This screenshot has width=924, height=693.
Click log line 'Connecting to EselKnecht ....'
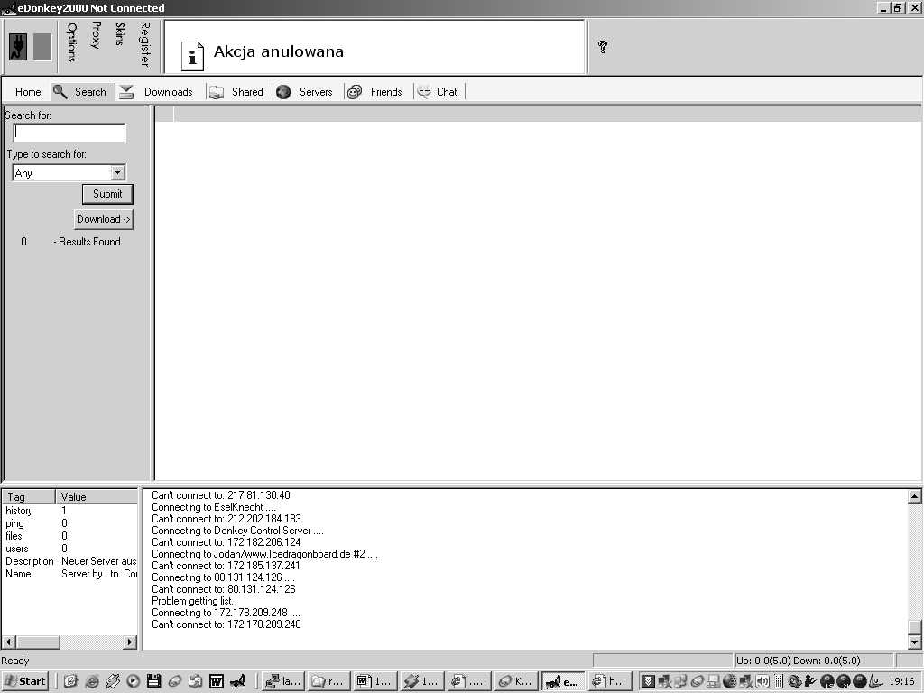[213, 507]
